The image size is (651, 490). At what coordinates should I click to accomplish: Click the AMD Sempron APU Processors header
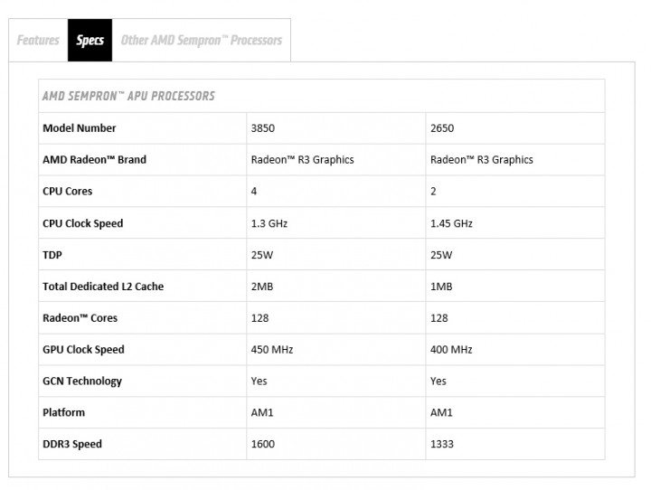click(129, 96)
